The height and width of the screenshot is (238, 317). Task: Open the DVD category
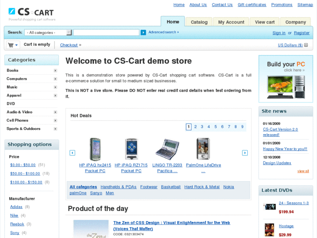coord(11,103)
